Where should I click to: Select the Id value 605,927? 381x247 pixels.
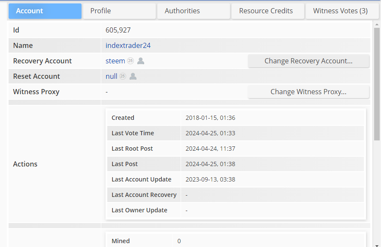pyautogui.click(x=118, y=30)
